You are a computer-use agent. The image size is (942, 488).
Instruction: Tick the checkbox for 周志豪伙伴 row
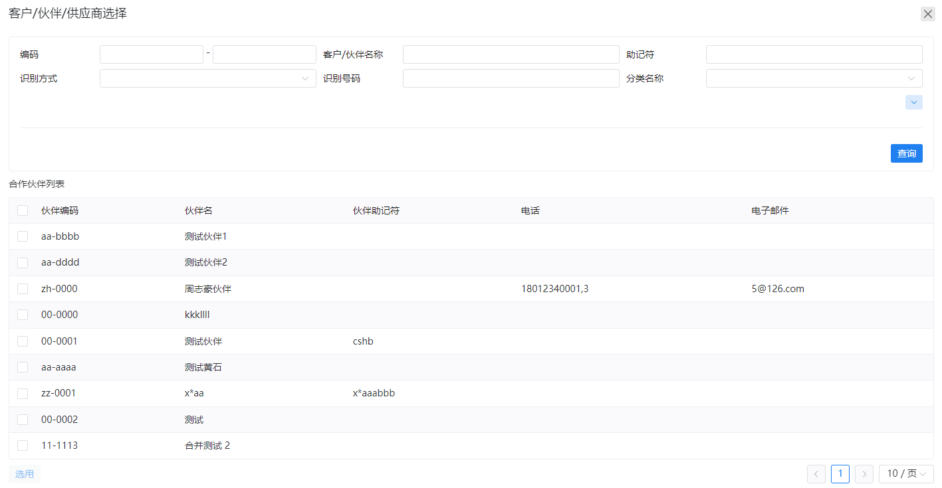coord(23,289)
